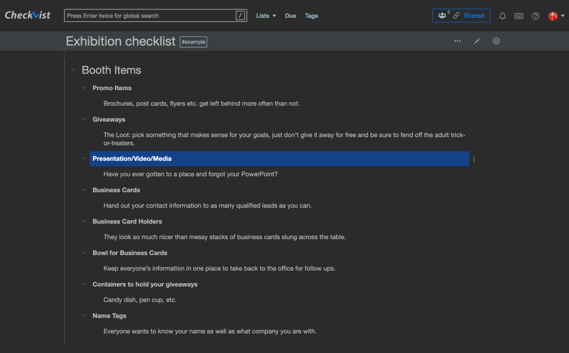Open more actions via the ellipsis icon
The width and height of the screenshot is (569, 353).
tap(457, 41)
